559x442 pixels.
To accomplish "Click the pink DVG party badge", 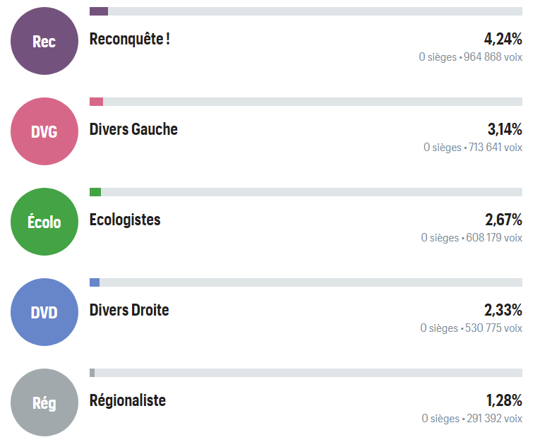I will (44, 132).
